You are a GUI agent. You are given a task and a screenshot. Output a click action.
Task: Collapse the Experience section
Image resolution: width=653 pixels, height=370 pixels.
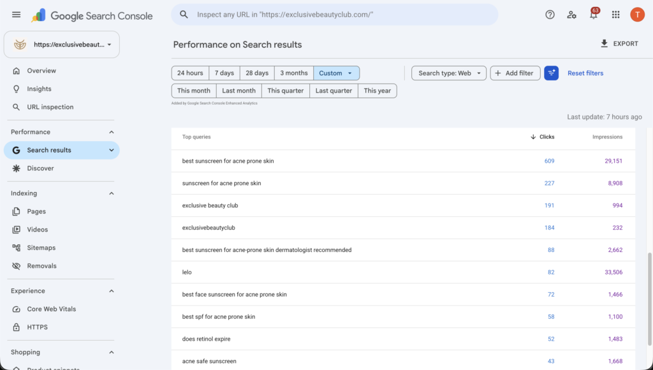coord(111,291)
